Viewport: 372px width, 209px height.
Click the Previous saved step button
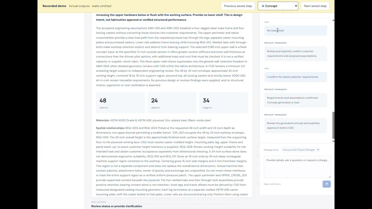coord(238,6)
